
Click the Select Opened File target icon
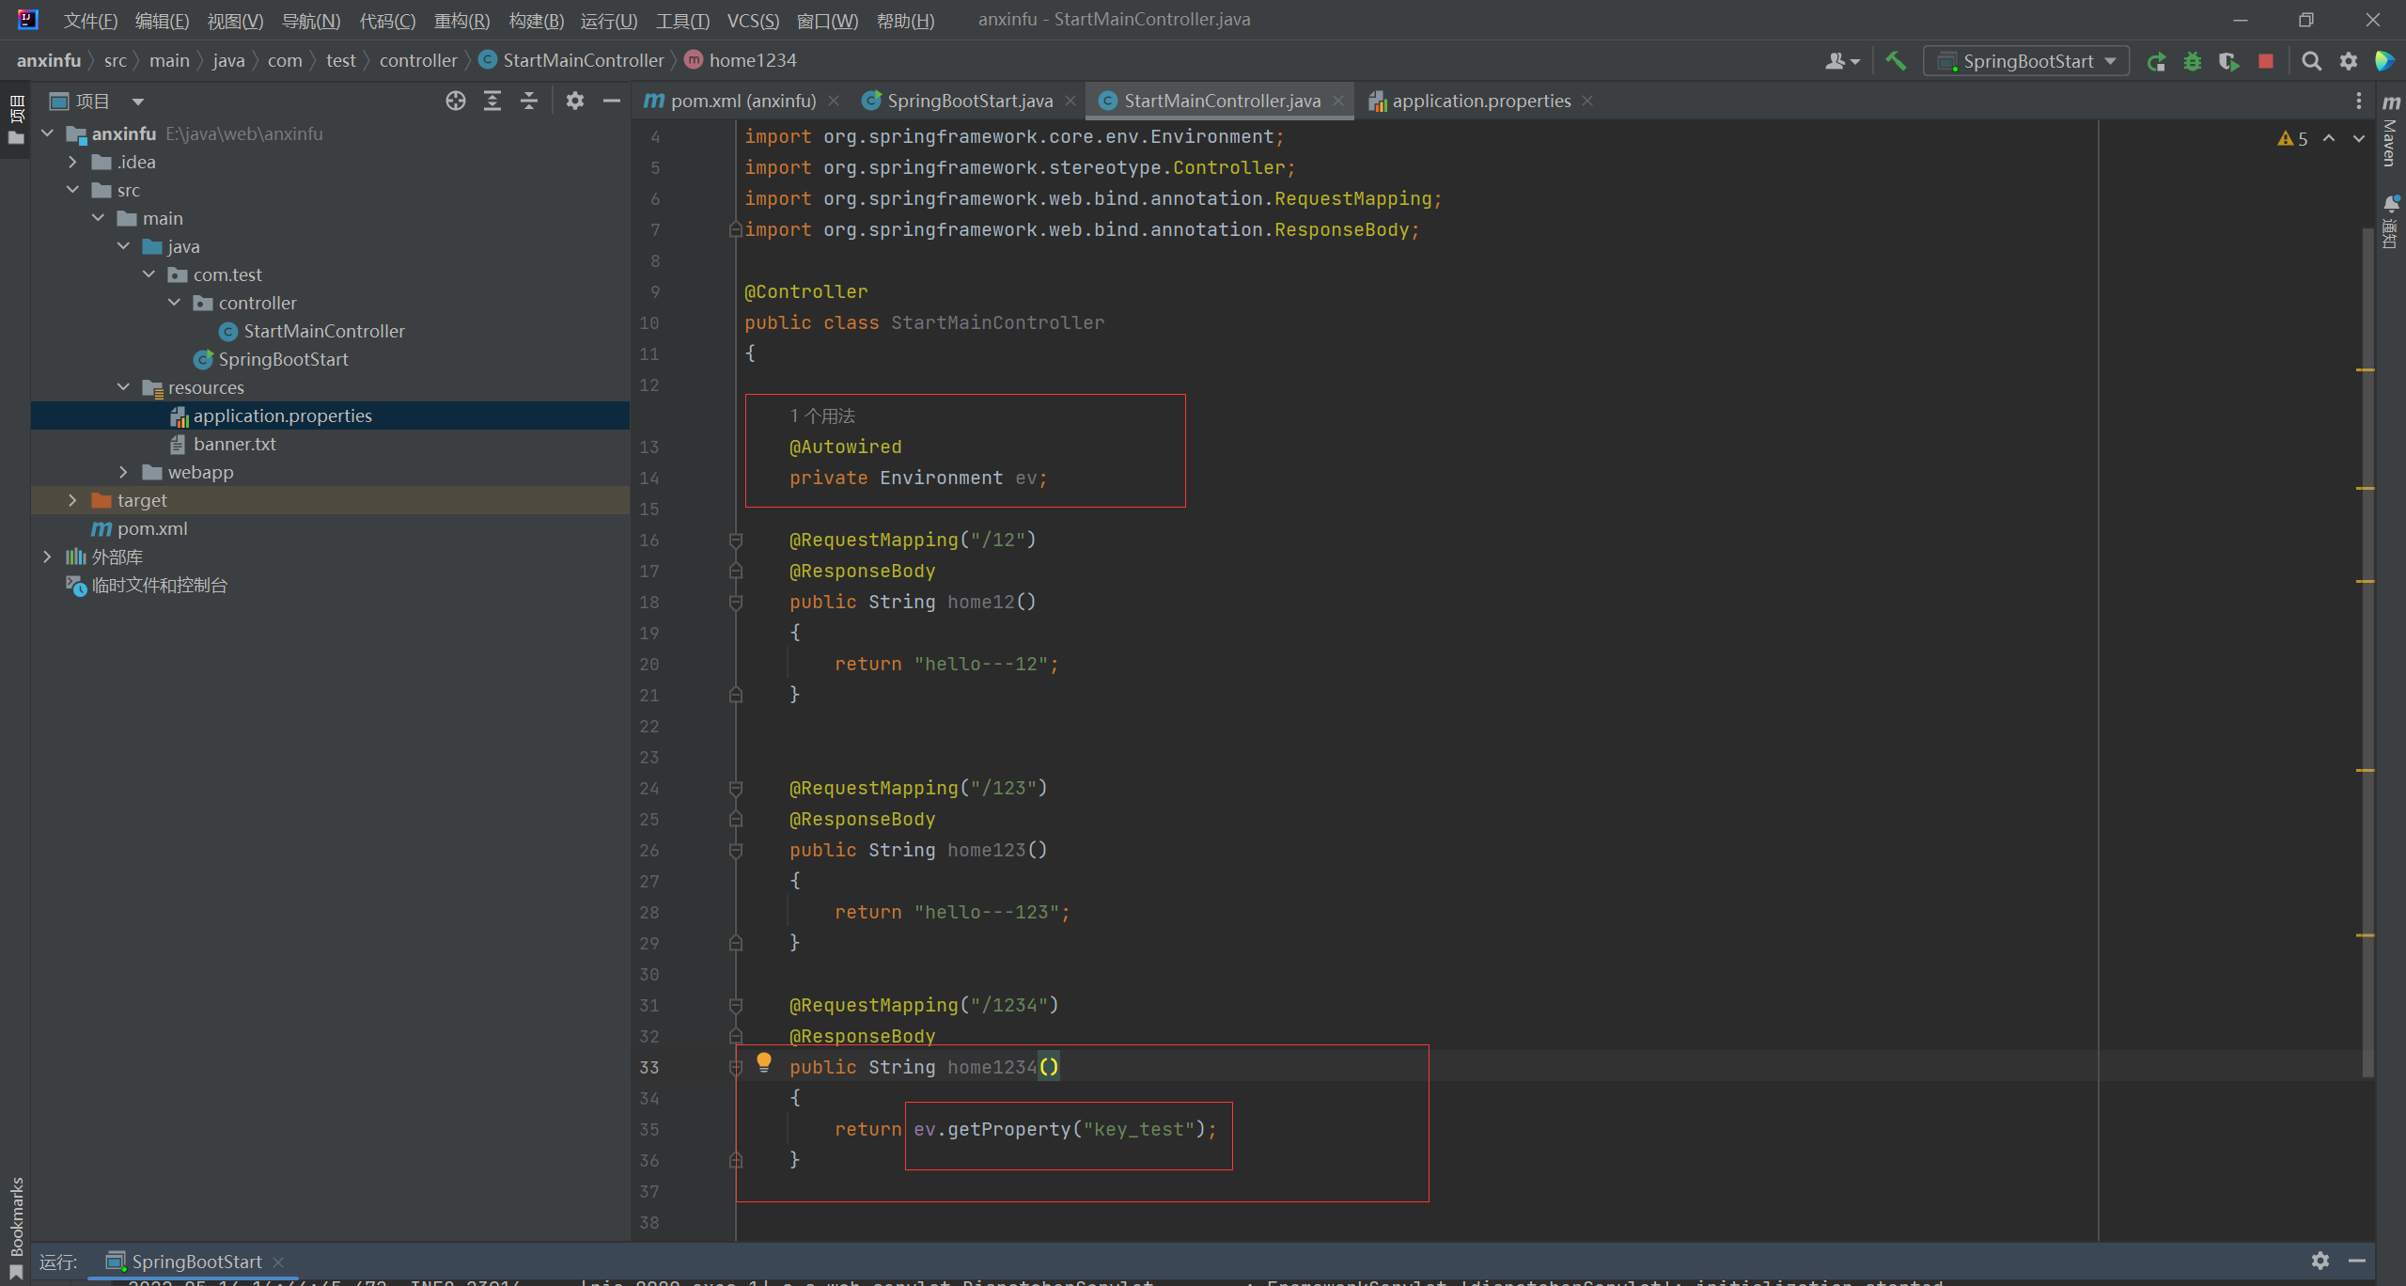point(456,101)
